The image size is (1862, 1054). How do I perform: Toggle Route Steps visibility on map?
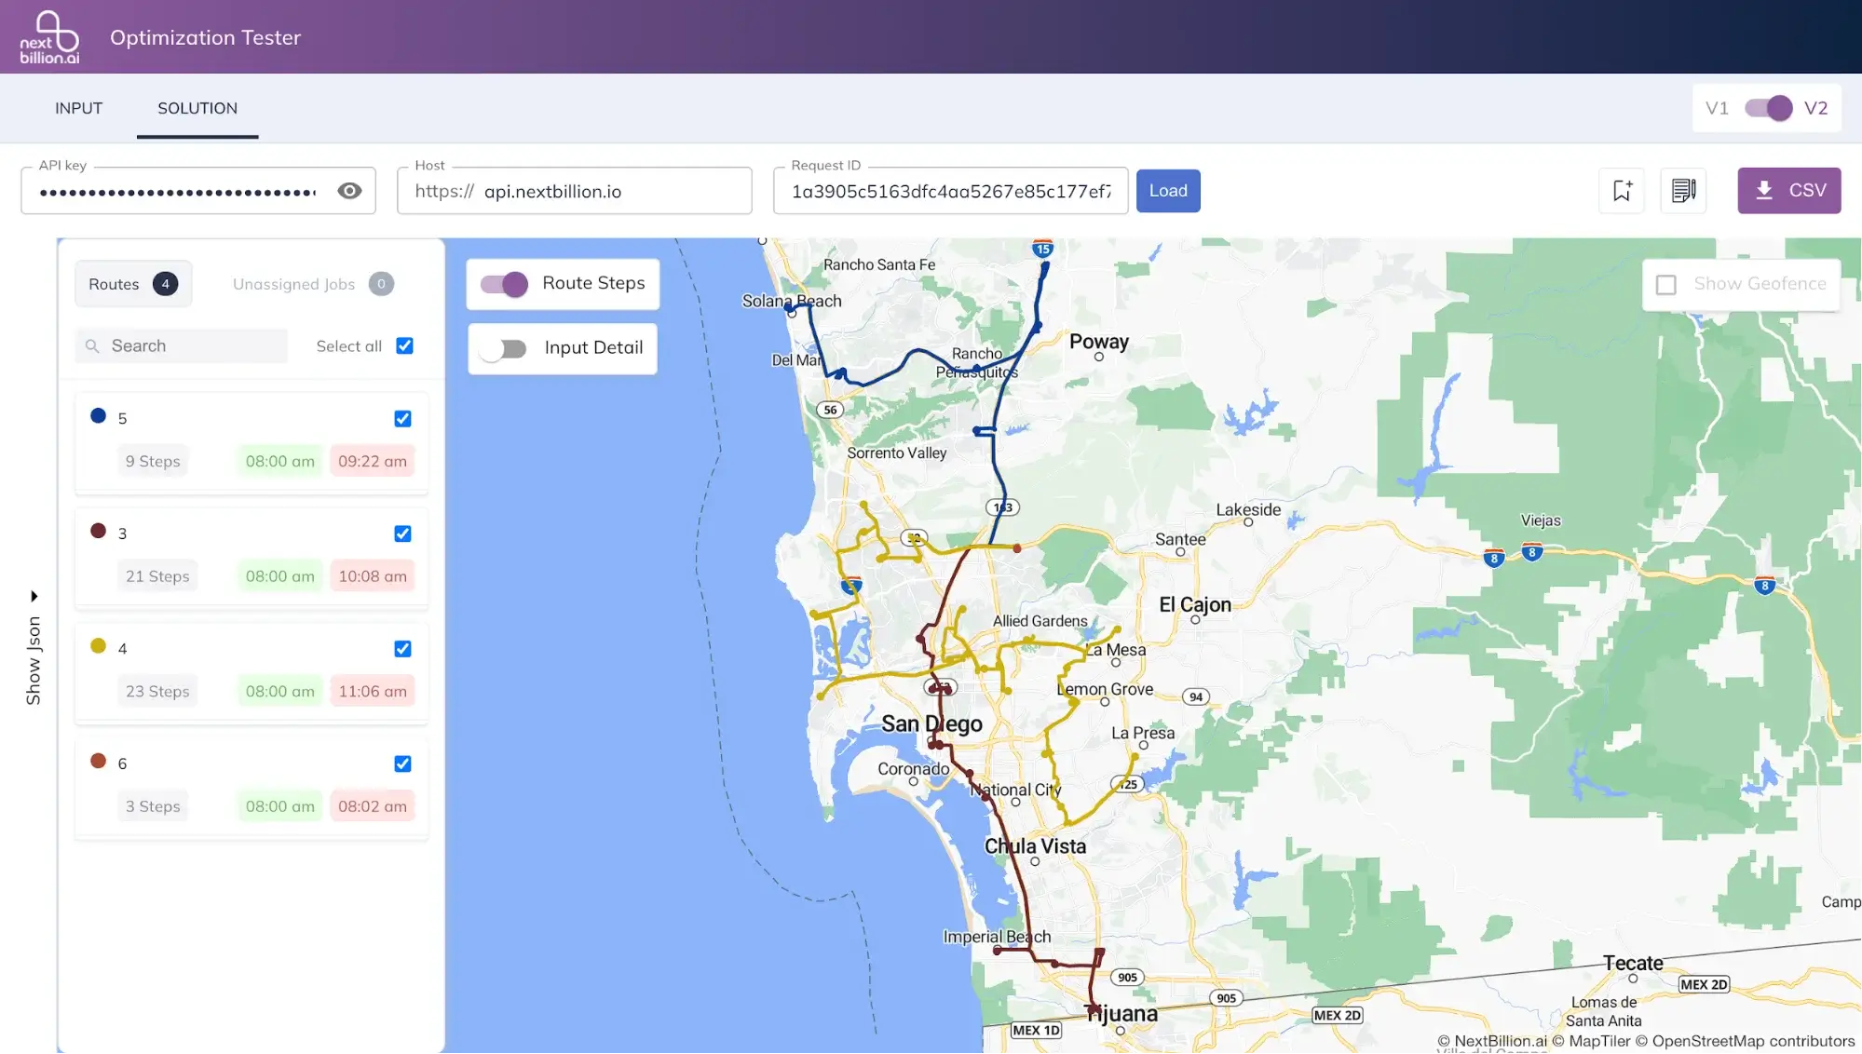pyautogui.click(x=507, y=282)
